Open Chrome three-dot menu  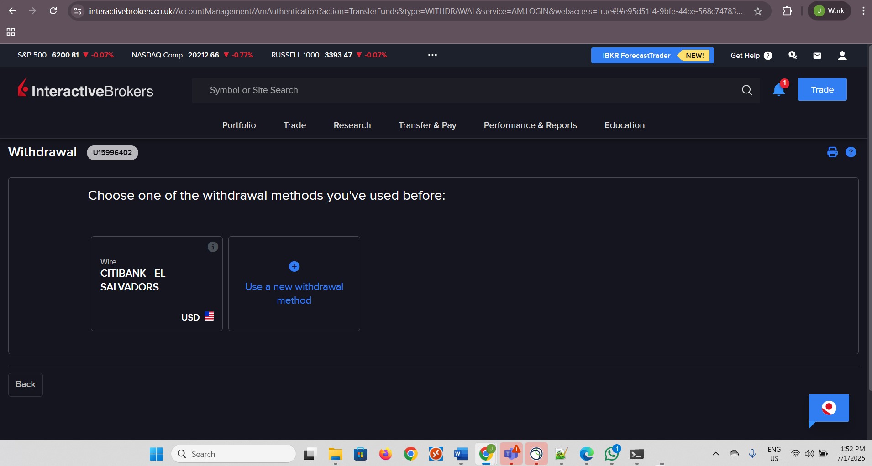863,11
